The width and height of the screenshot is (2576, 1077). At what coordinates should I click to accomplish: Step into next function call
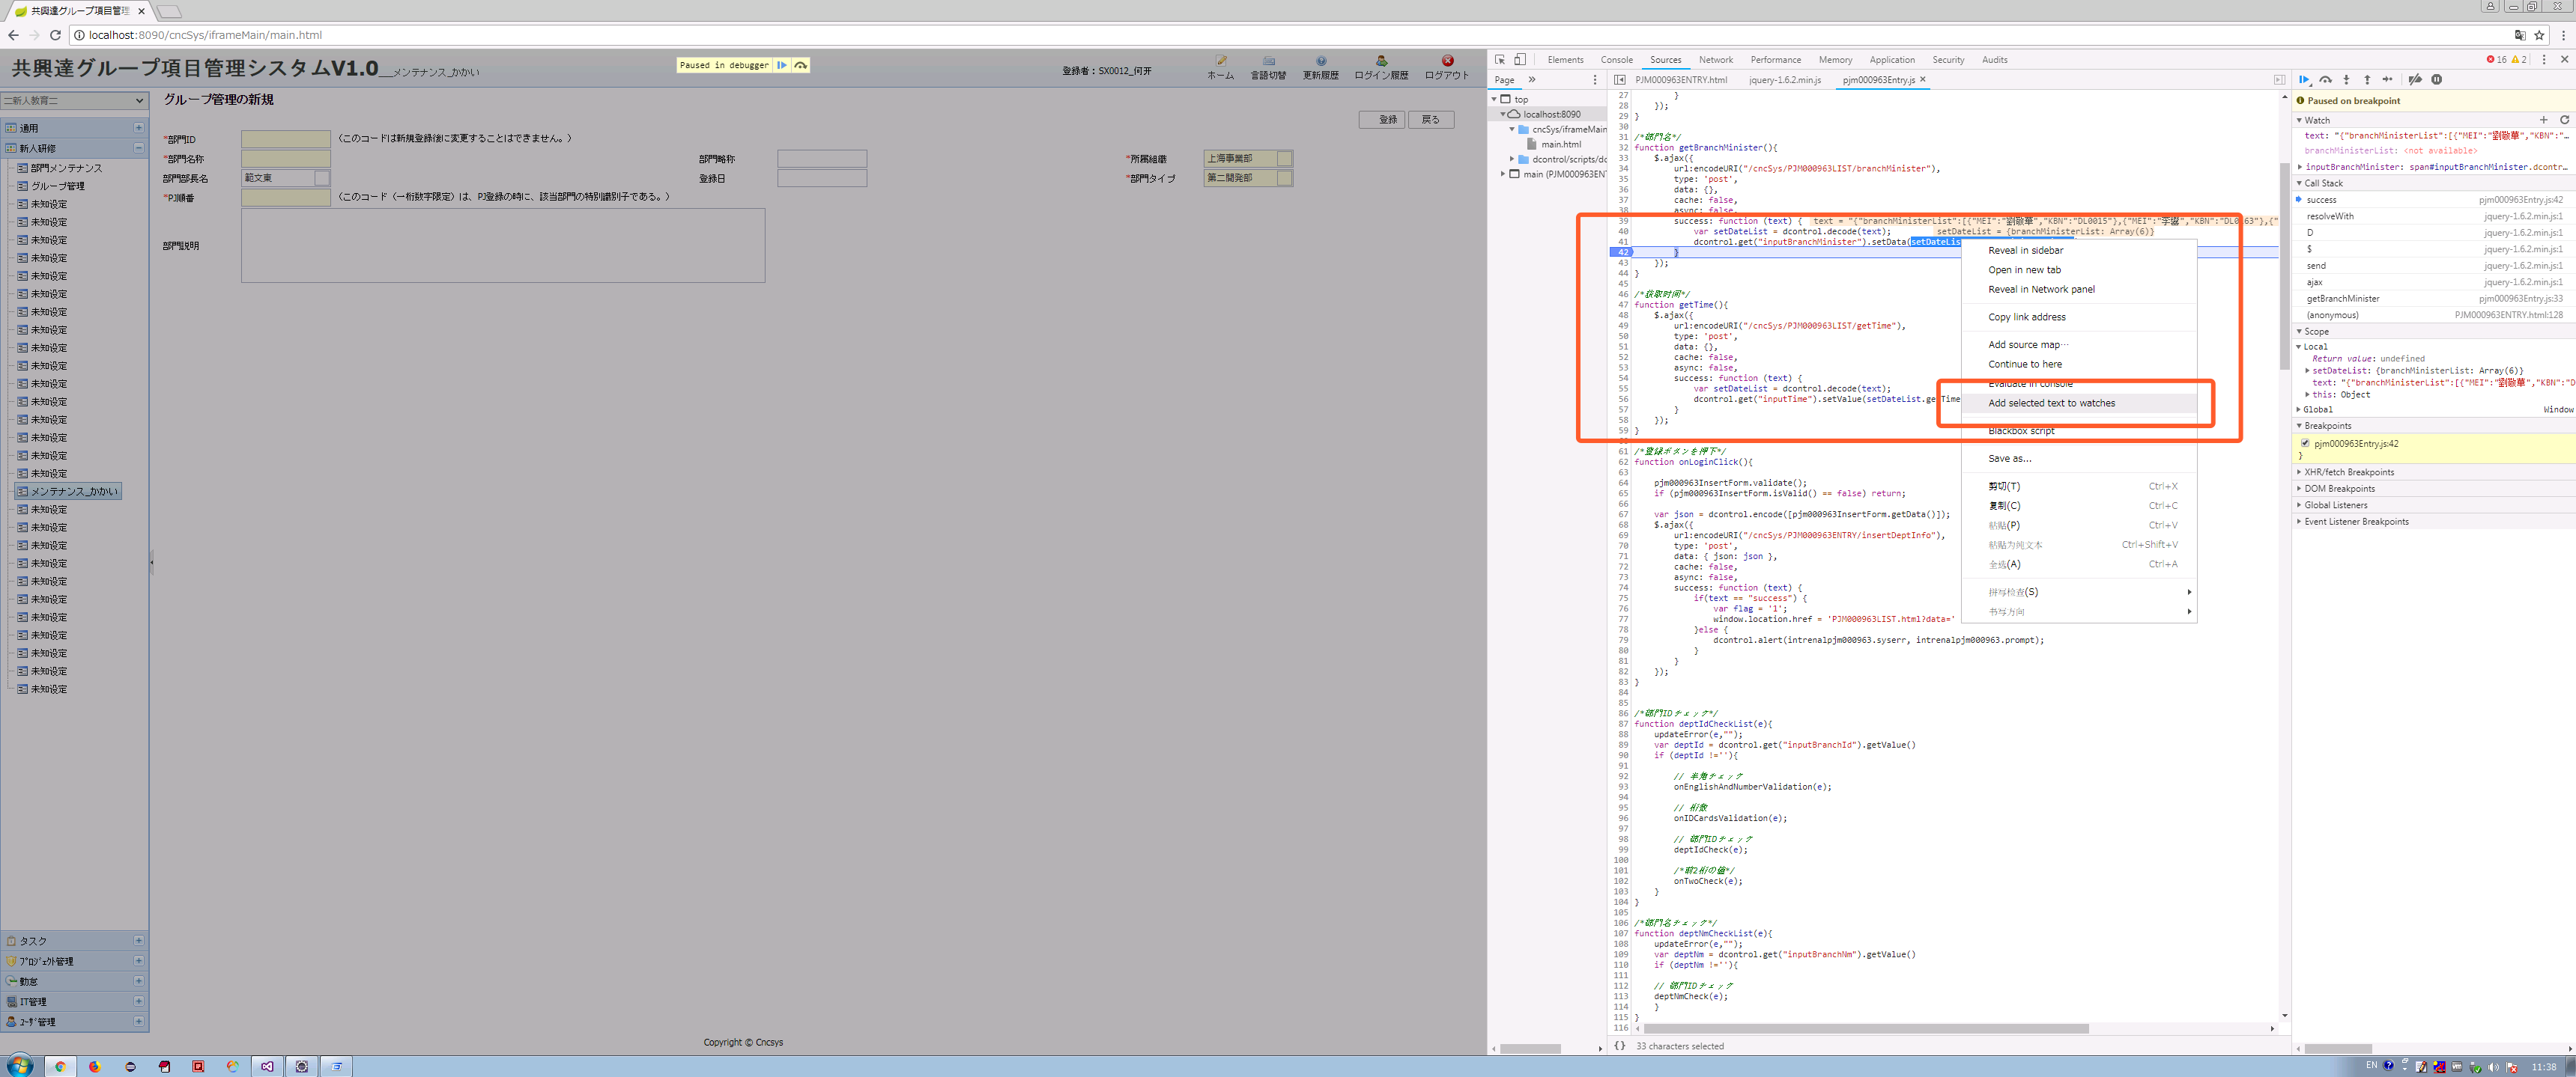[2346, 80]
